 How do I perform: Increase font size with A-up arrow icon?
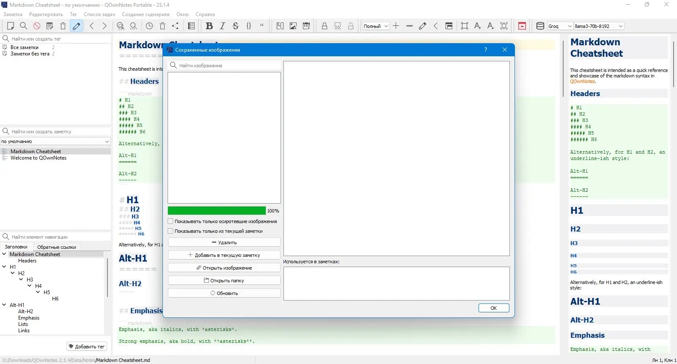pos(478,26)
